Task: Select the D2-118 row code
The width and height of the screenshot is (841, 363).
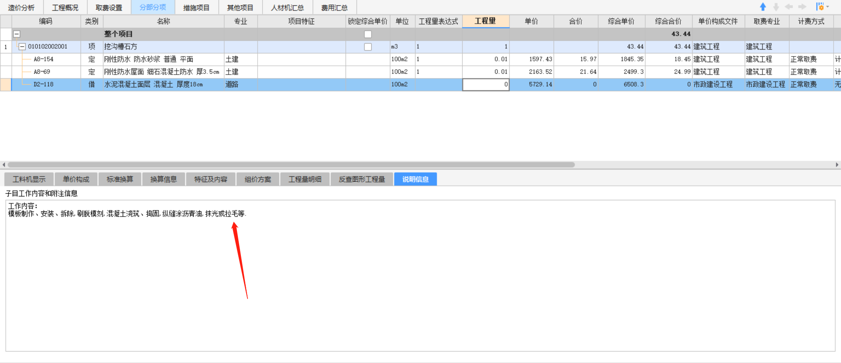Action: (x=44, y=85)
